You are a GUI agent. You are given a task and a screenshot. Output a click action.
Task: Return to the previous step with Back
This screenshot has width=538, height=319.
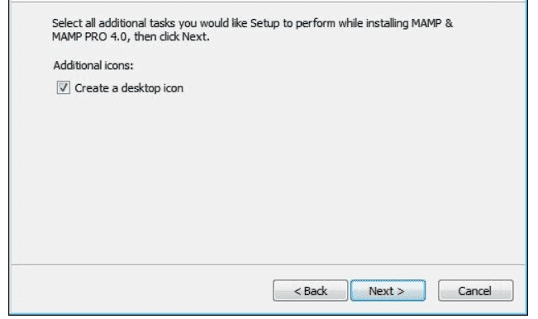tap(310, 291)
